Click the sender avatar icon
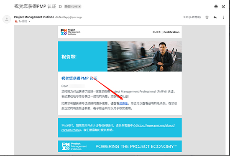Viewport: 230px width, 156px height. pyautogui.click(x=7, y=19)
